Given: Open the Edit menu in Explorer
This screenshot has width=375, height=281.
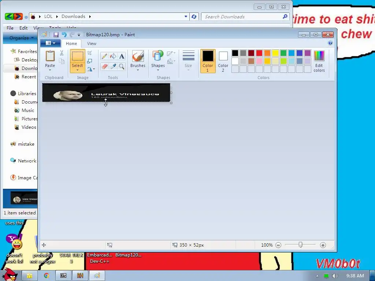Looking at the screenshot, I should 23,28.
